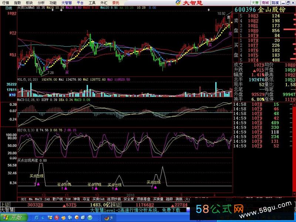Select buy level 1 price 1078
This screenshot has width=296, height=222.
tap(253, 40)
